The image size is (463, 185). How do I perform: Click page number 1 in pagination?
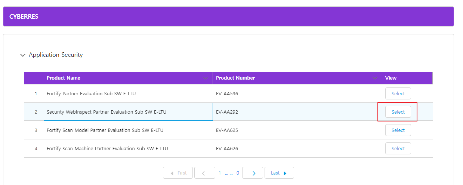tap(220, 173)
